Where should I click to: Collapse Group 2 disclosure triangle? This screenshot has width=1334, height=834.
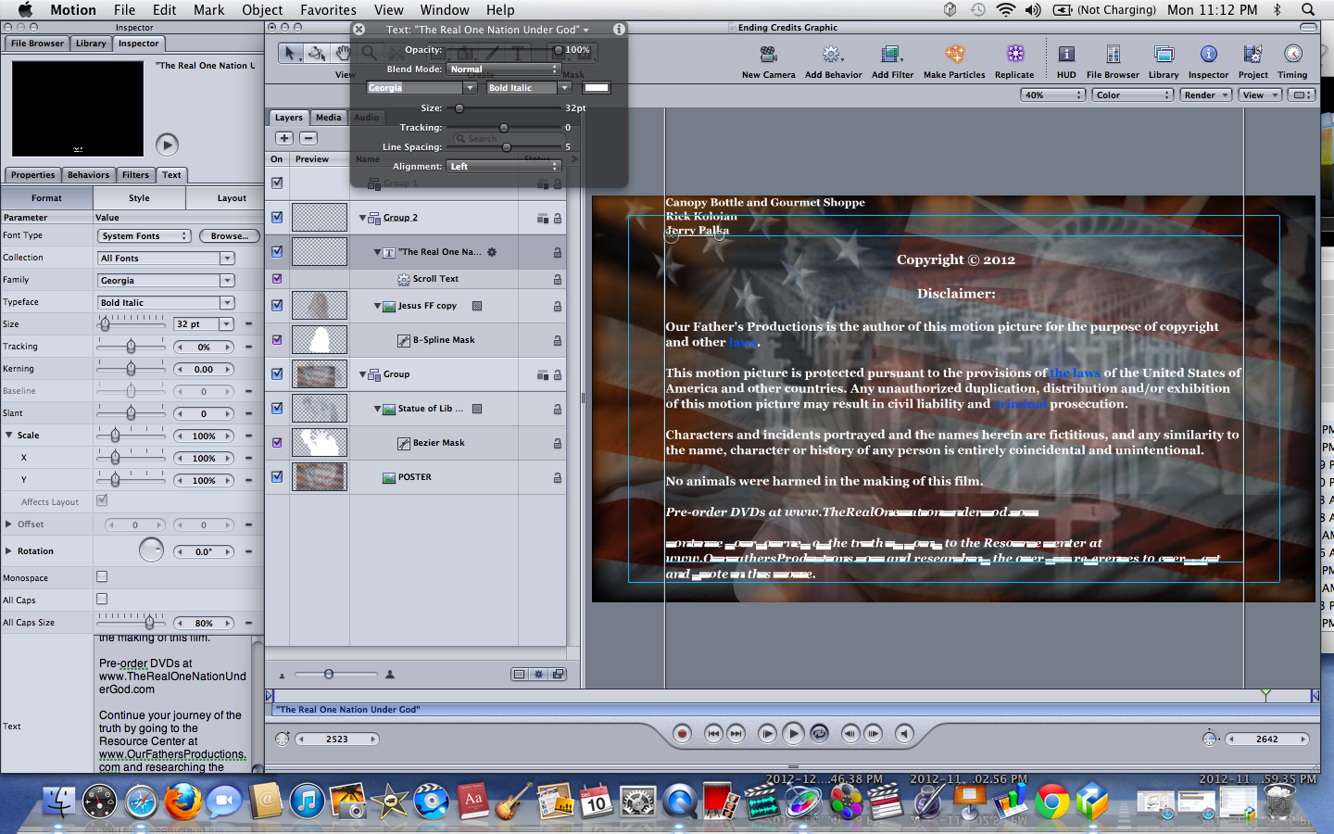pyautogui.click(x=362, y=218)
